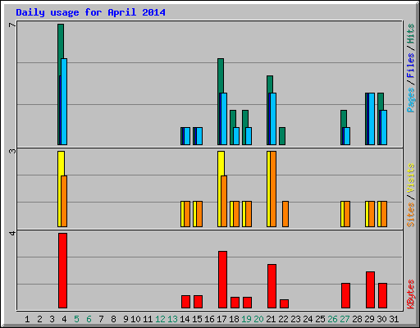Click the green Hits bar for day 22
The height and width of the screenshot is (328, 420).
pyautogui.click(x=282, y=136)
